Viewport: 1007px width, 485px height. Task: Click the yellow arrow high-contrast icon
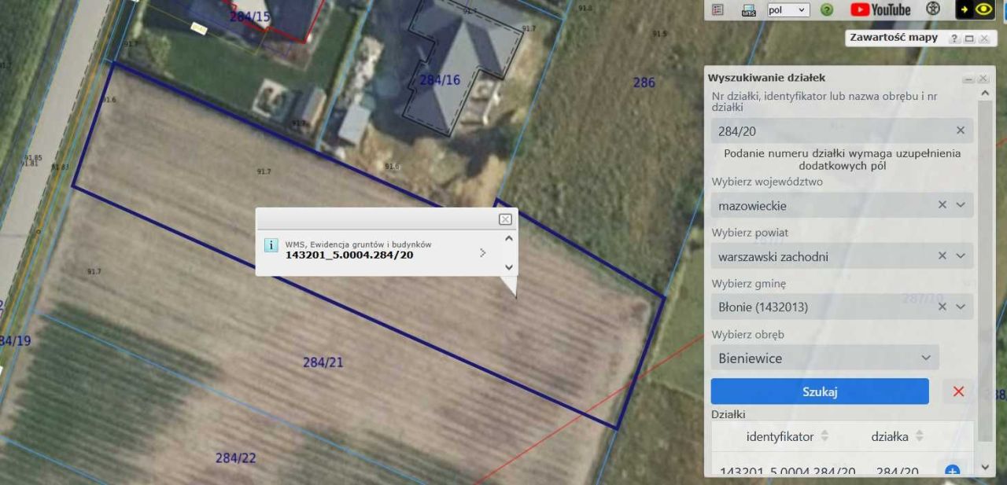click(x=965, y=9)
